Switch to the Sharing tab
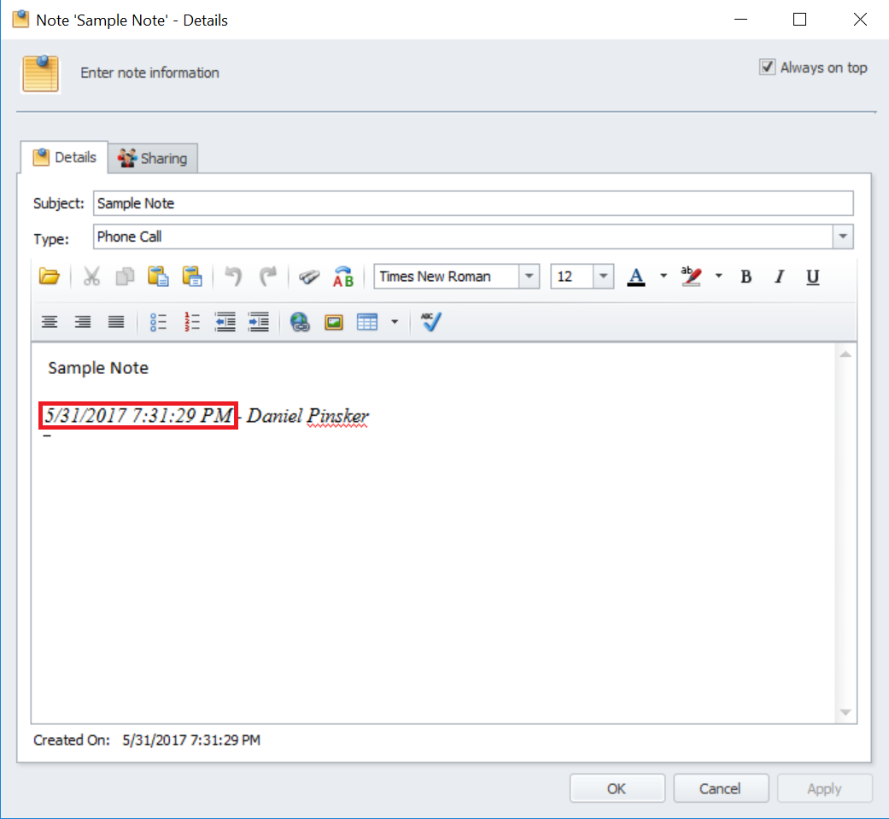This screenshot has height=819, width=889. pos(154,158)
